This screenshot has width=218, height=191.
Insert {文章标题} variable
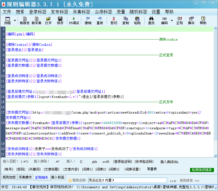tap(51, 169)
